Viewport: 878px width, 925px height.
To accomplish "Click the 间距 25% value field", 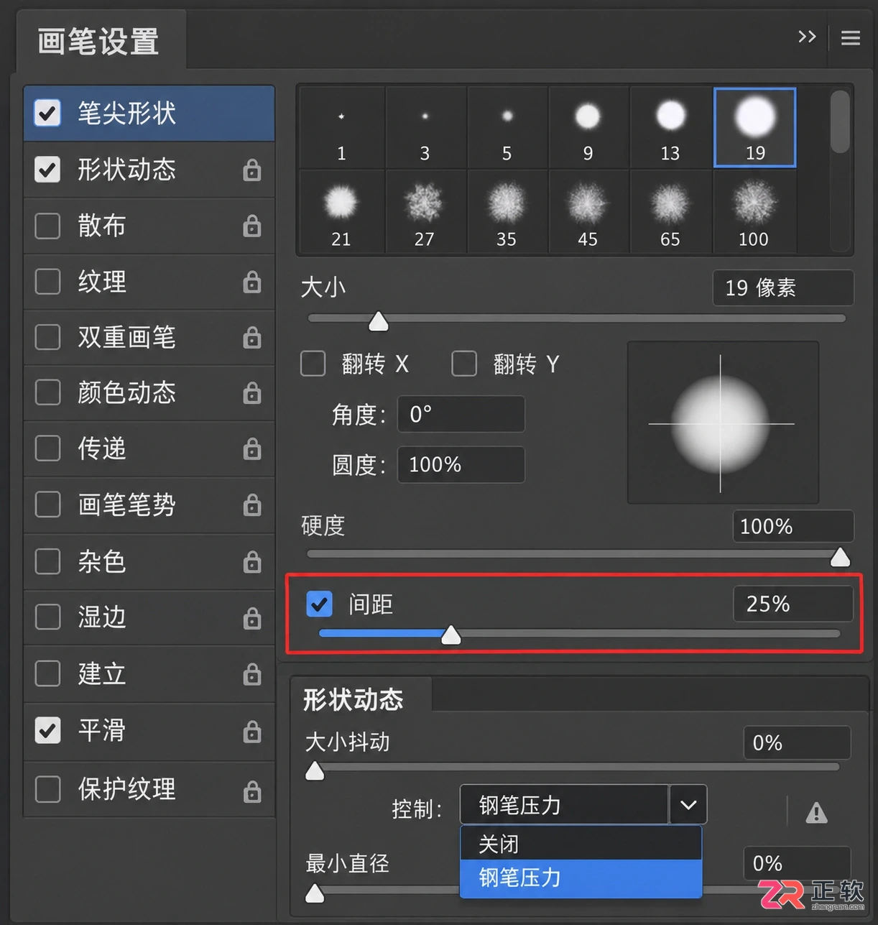I will [793, 604].
